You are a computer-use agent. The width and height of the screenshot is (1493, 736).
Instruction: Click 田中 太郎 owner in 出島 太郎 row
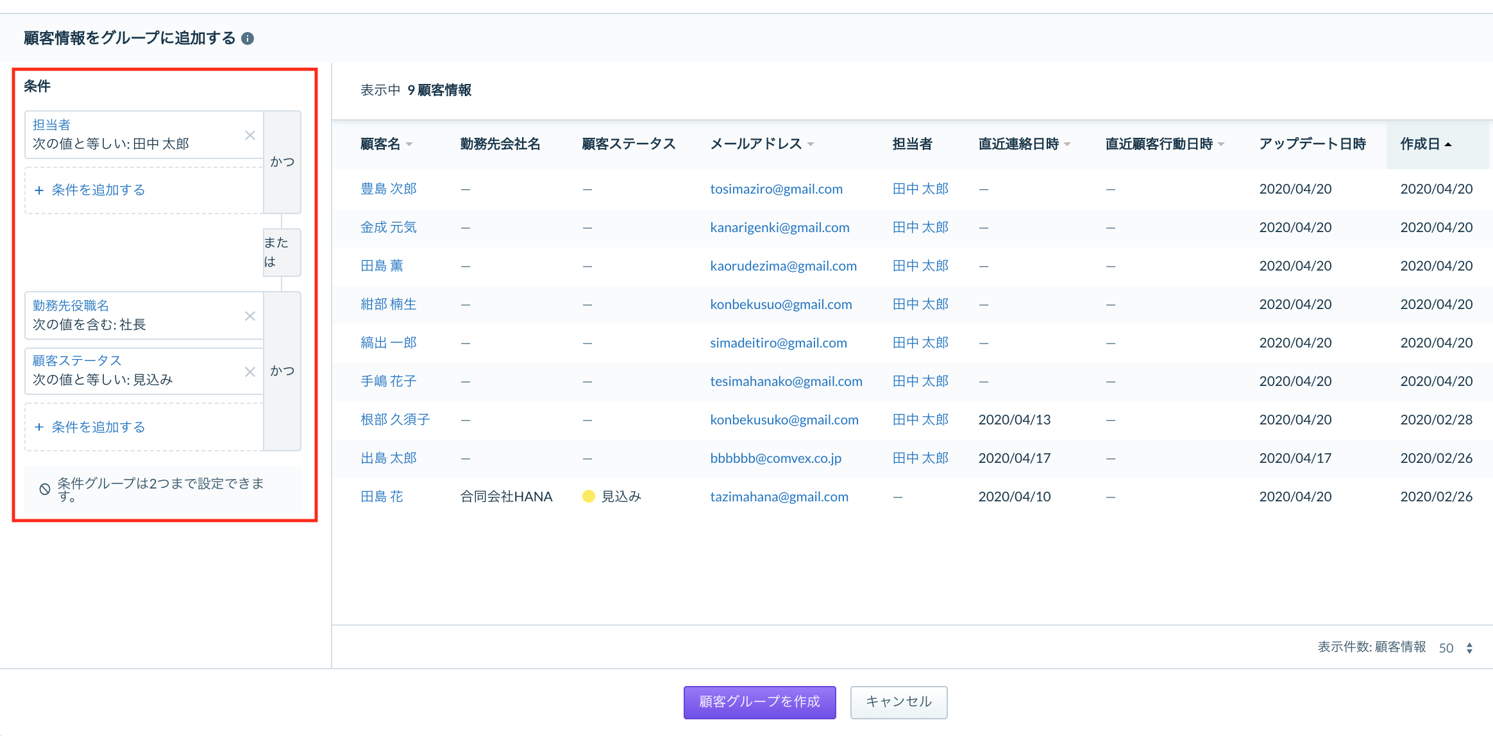920,458
